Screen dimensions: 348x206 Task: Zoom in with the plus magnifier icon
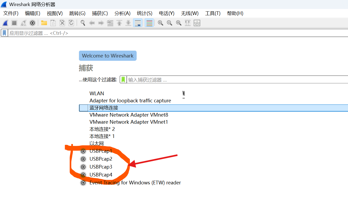tap(161, 23)
